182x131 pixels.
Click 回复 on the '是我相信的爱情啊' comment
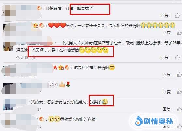[x=167, y=33]
